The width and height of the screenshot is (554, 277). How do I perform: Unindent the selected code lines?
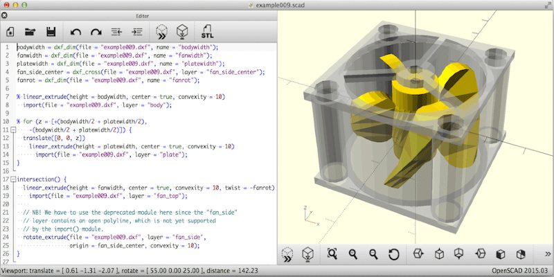coord(116,31)
